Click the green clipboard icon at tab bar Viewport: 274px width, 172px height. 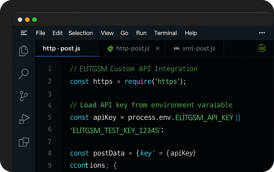click(262, 48)
